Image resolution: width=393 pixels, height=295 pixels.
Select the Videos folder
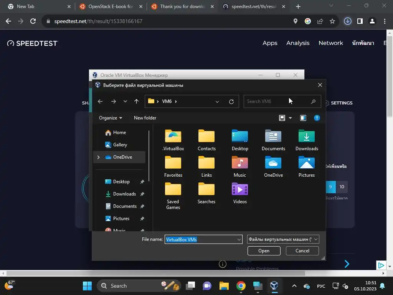(x=240, y=193)
